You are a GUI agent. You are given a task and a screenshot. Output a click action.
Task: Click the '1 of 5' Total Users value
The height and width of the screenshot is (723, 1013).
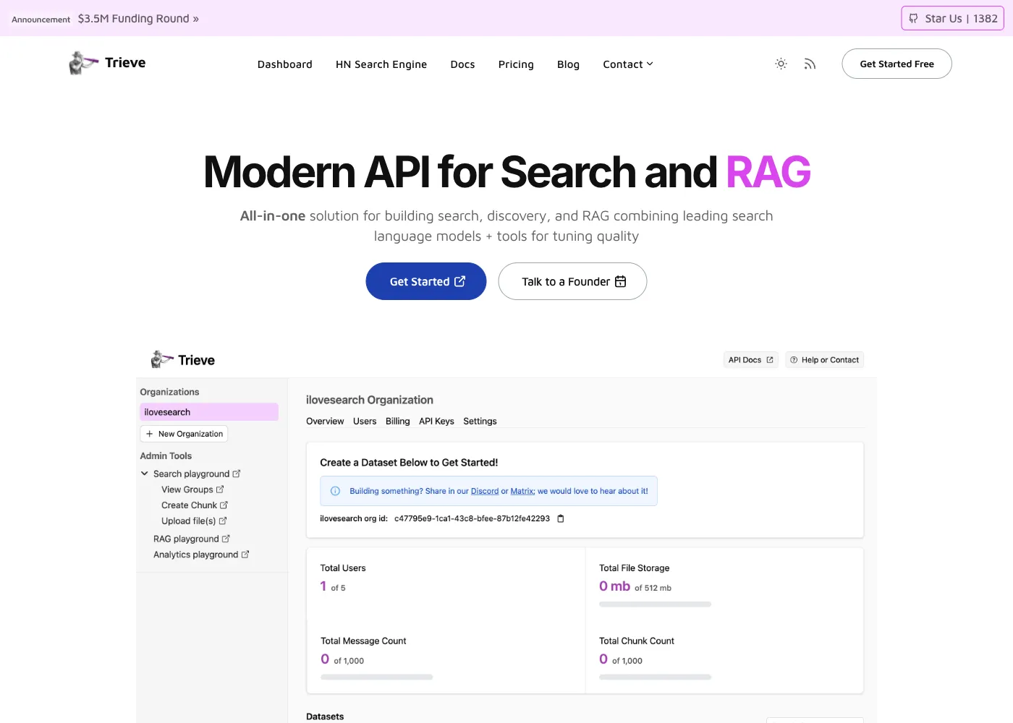(x=333, y=587)
